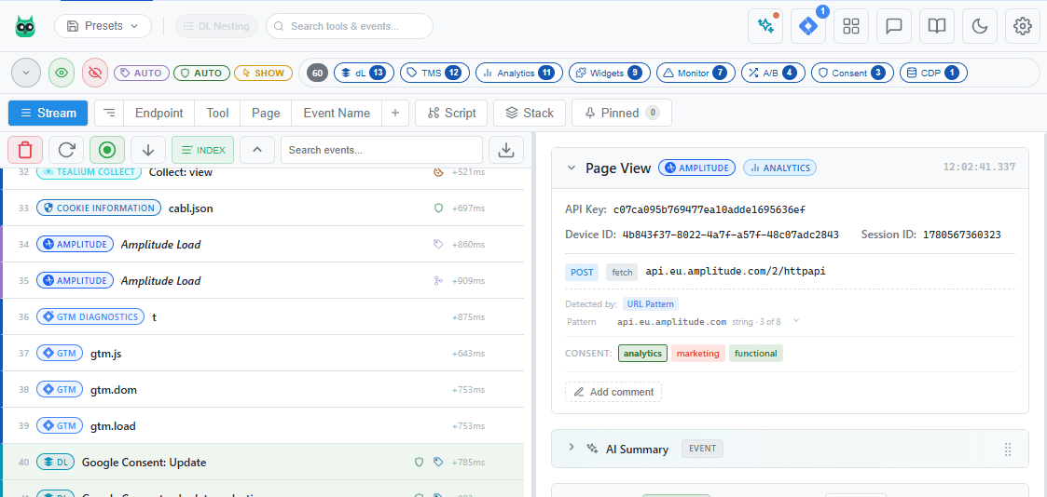Filter by Consent category chip
This screenshot has width=1047, height=497.
(853, 73)
